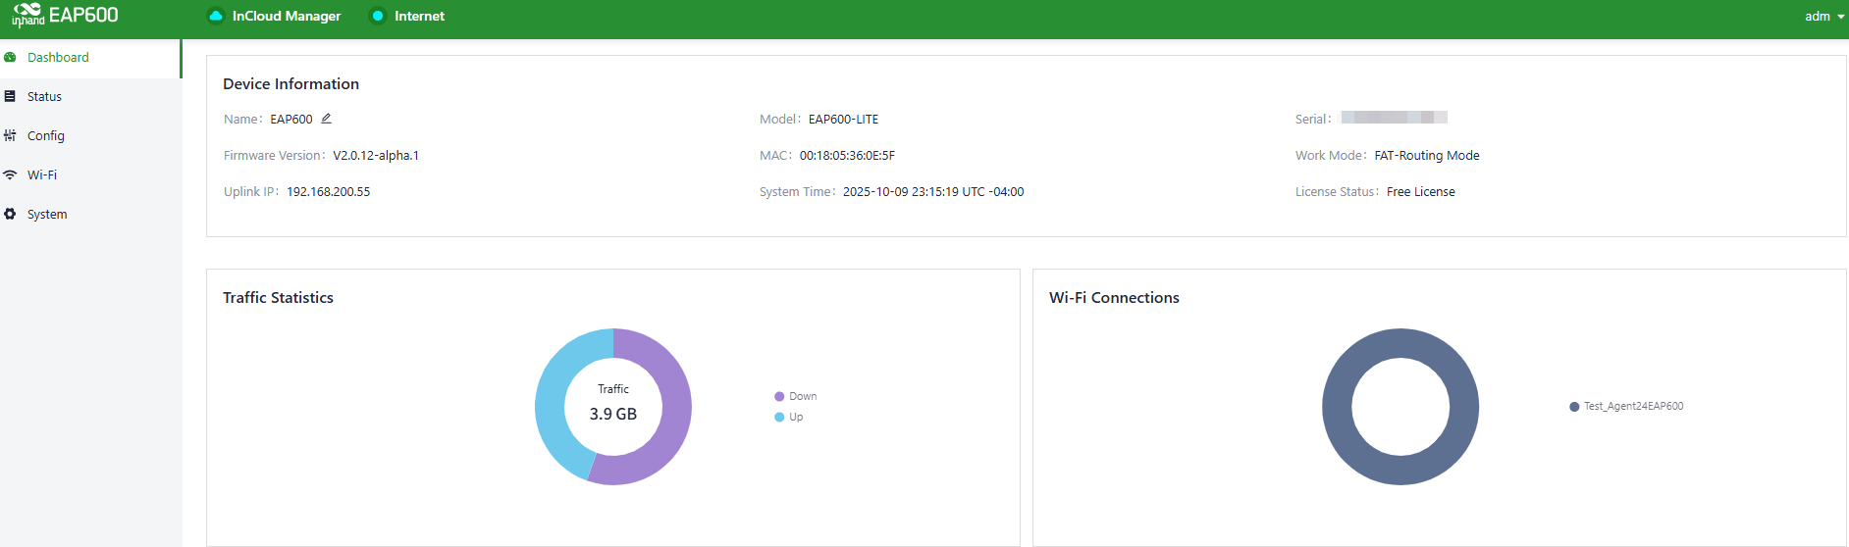The height and width of the screenshot is (547, 1849).
Task: Click the Uplink IP address 192.168.200.55
Action: click(328, 191)
